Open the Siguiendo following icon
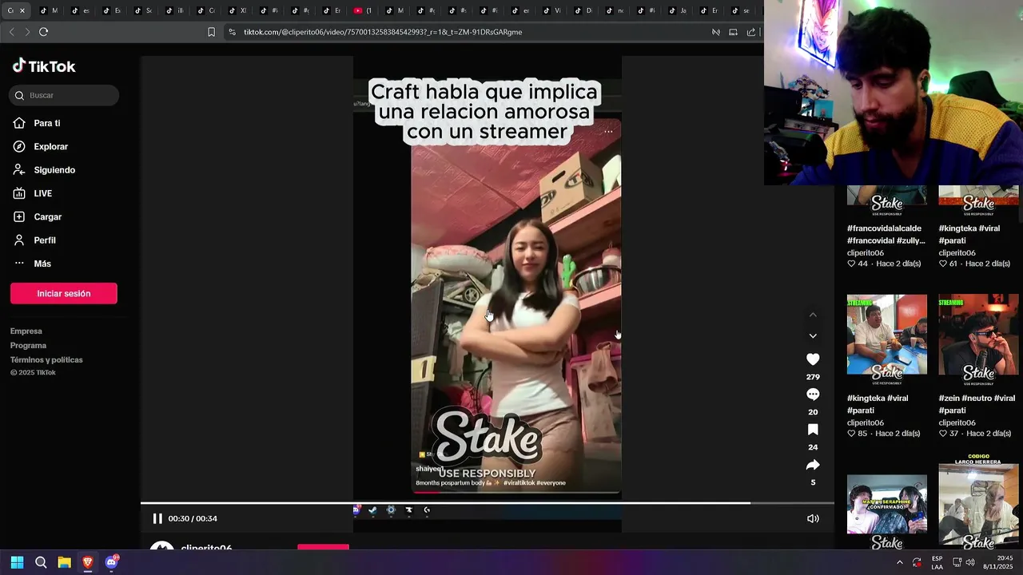This screenshot has height=575, width=1023. coord(19,169)
